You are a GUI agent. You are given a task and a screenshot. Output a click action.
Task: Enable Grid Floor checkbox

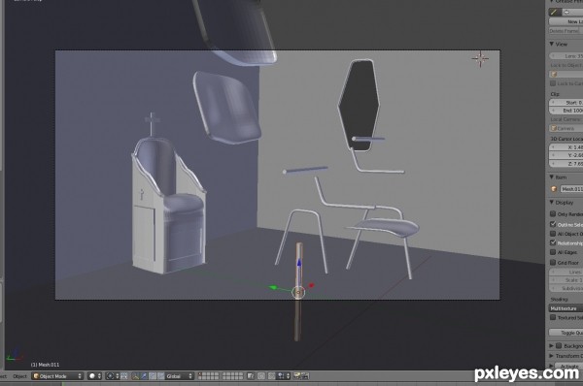click(x=553, y=263)
